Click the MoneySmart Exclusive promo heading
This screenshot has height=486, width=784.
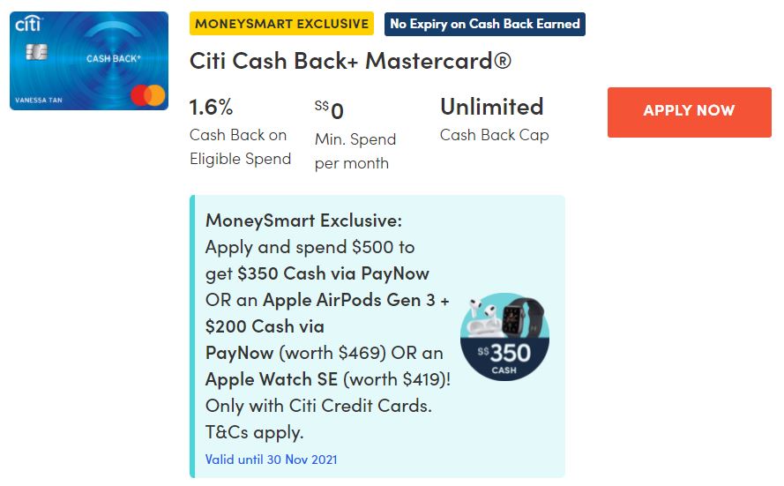303,220
